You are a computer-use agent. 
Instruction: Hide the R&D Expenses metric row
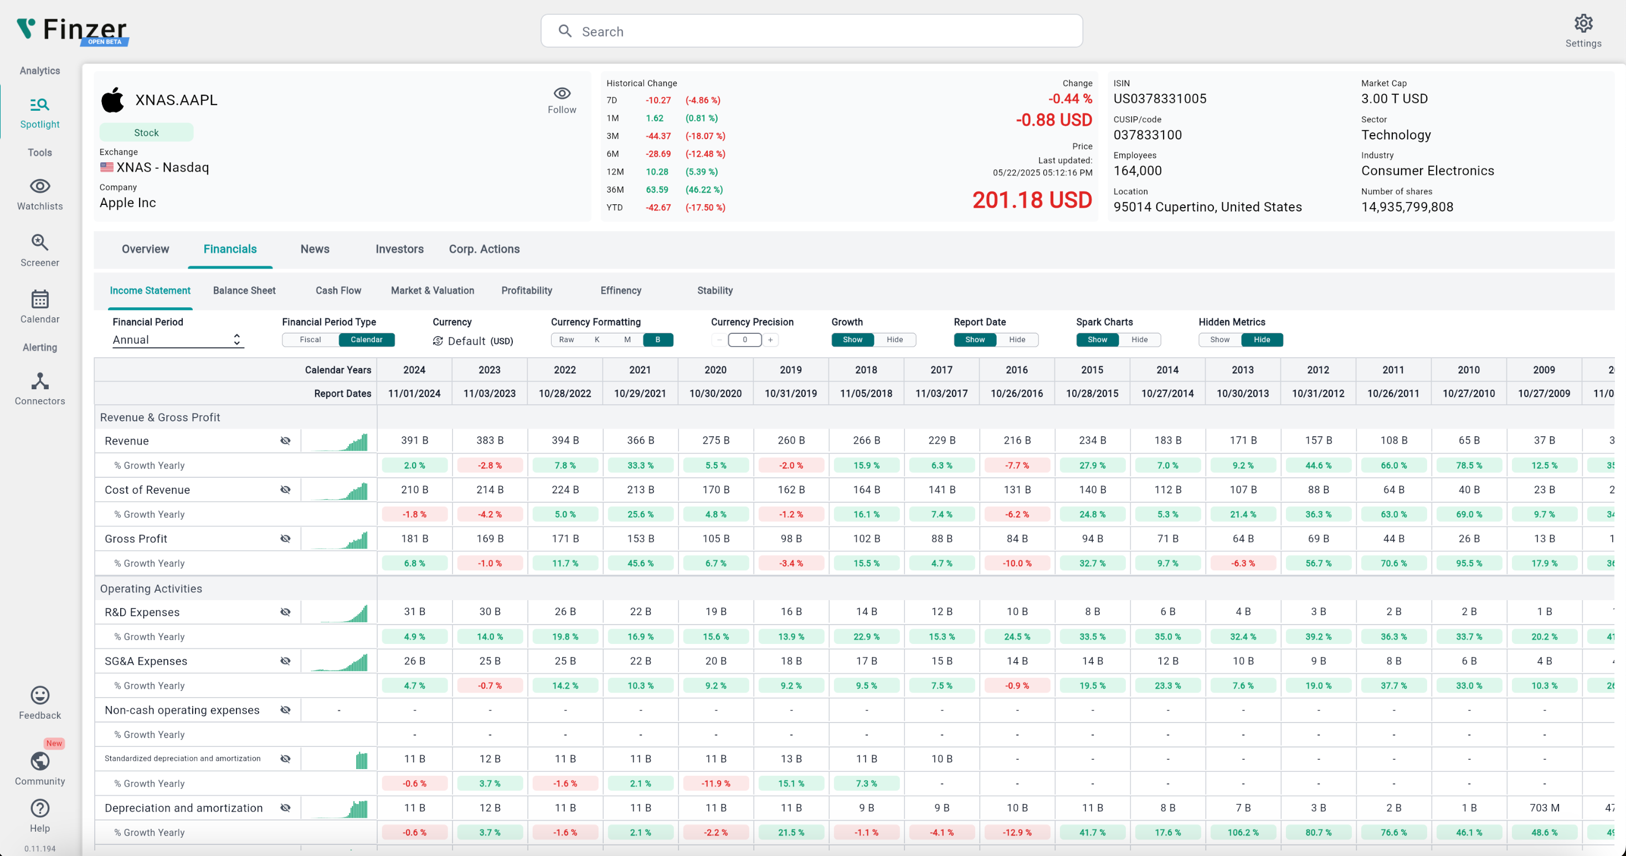[285, 612]
